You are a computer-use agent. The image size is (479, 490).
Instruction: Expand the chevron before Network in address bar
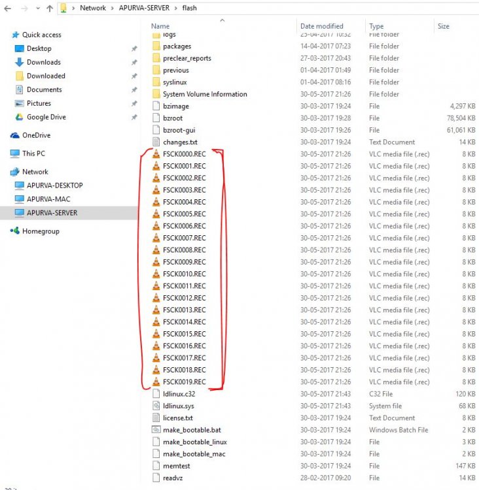click(73, 8)
